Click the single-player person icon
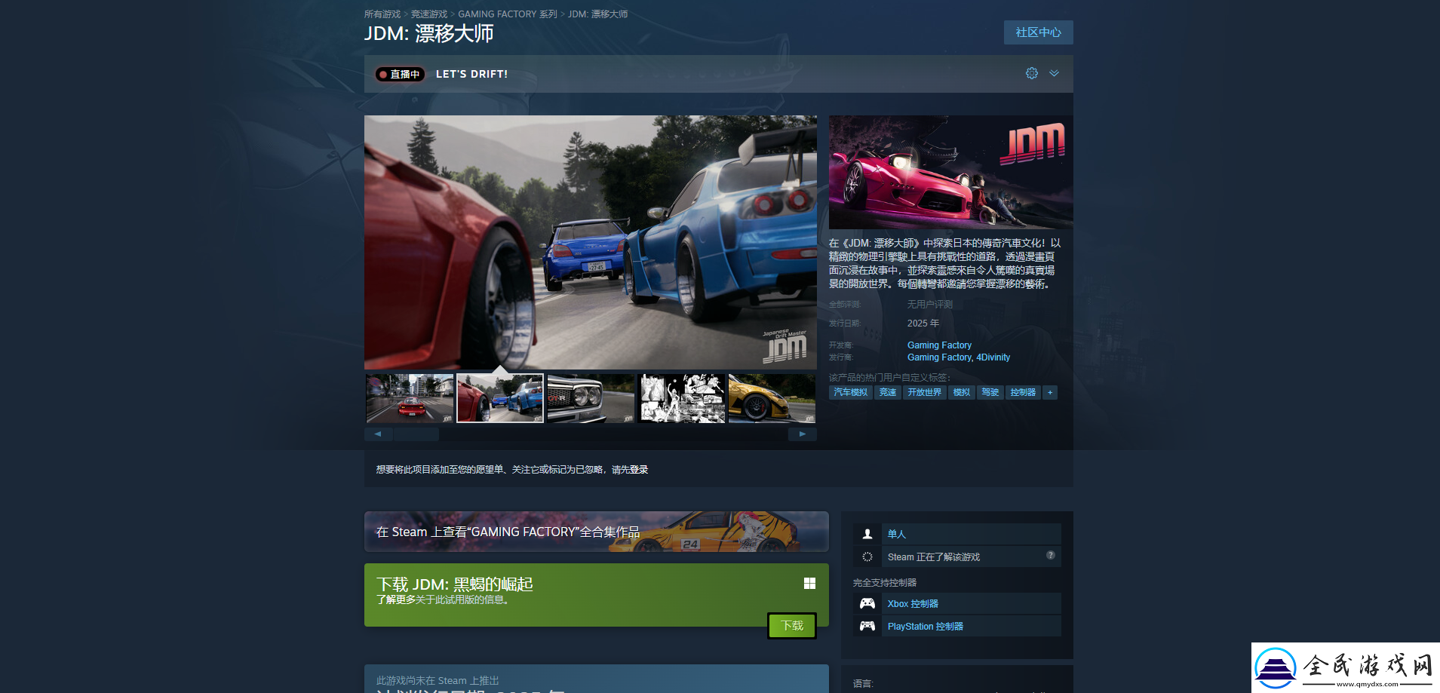The height and width of the screenshot is (693, 1440). 867,534
